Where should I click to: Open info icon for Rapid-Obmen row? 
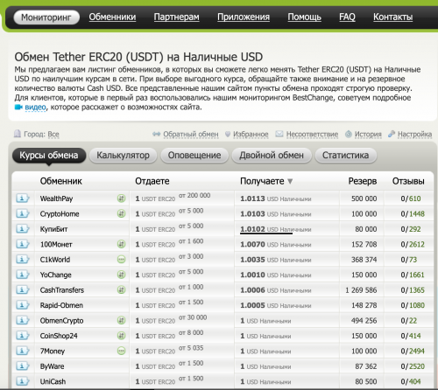point(23,305)
